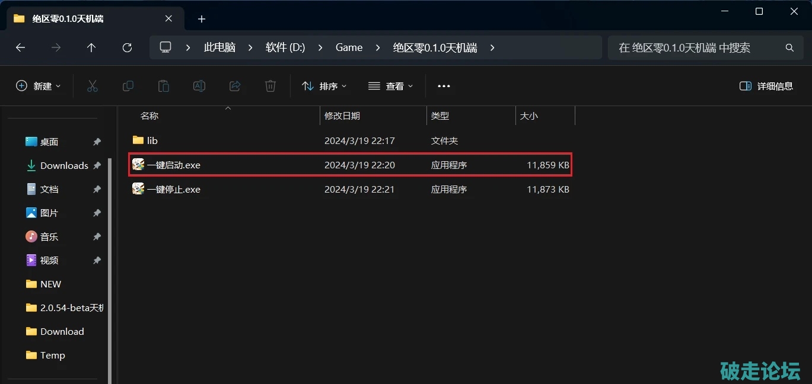Viewport: 812px width, 384px height.
Task: Click the Copy icon in toolbar
Action: pyautogui.click(x=128, y=86)
